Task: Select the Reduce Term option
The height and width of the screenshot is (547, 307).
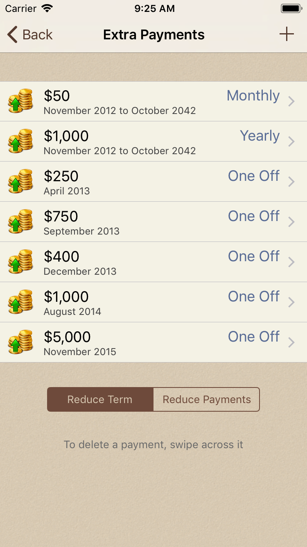Action: point(100,399)
